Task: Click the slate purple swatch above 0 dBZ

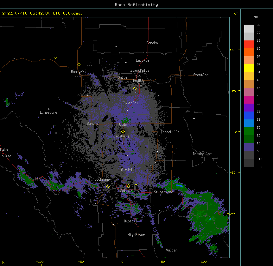Action: click(x=249, y=147)
